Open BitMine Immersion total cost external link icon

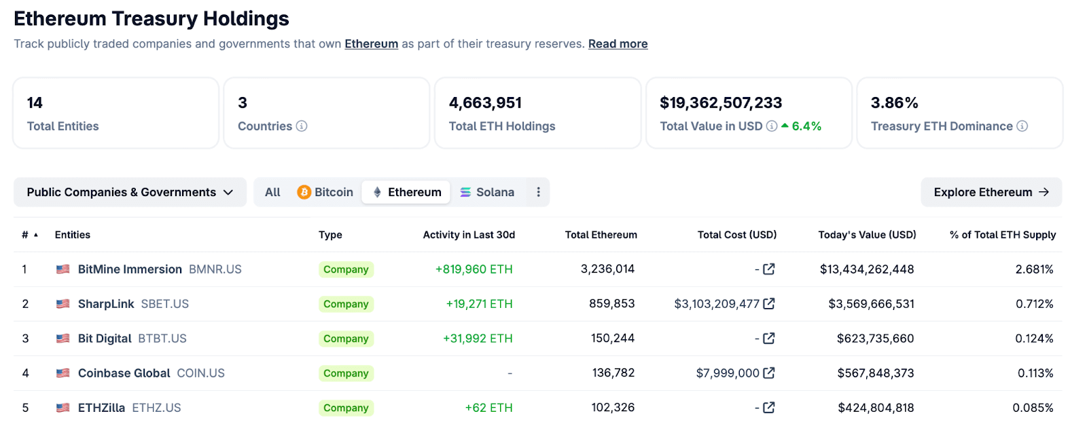click(x=769, y=269)
